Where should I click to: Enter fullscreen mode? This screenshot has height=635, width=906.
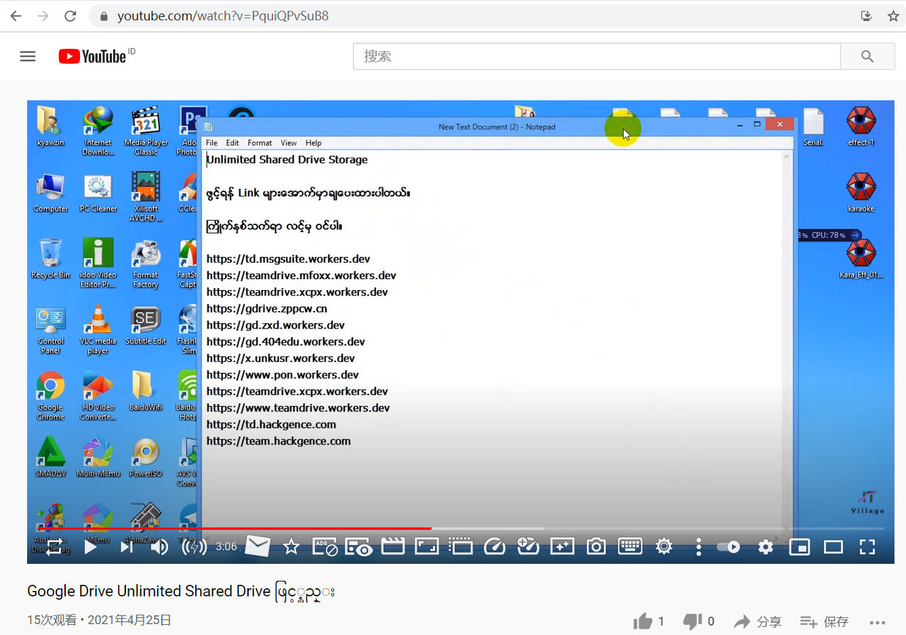click(867, 547)
